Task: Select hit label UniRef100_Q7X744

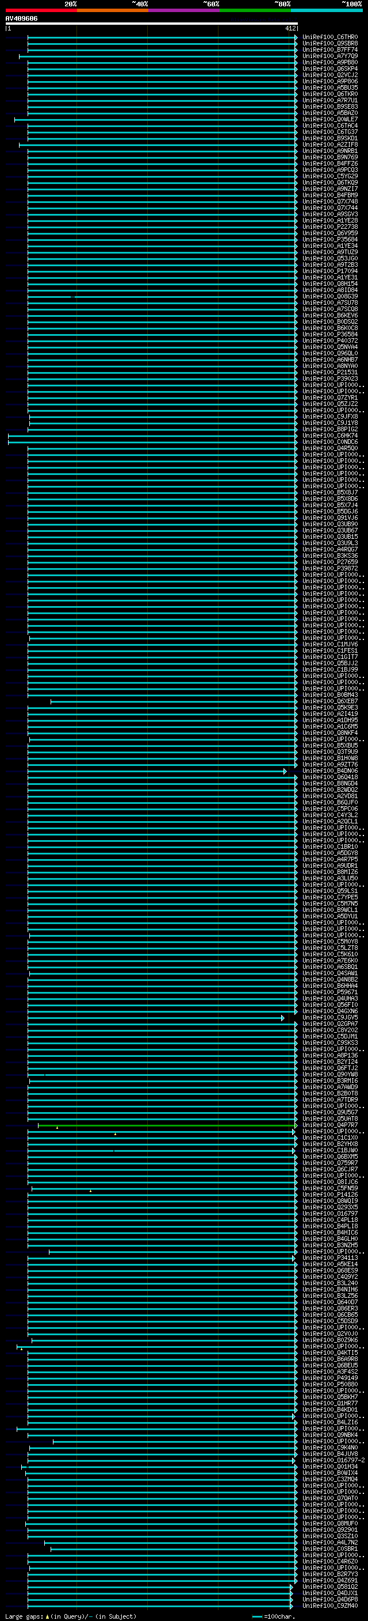Action: (x=330, y=208)
